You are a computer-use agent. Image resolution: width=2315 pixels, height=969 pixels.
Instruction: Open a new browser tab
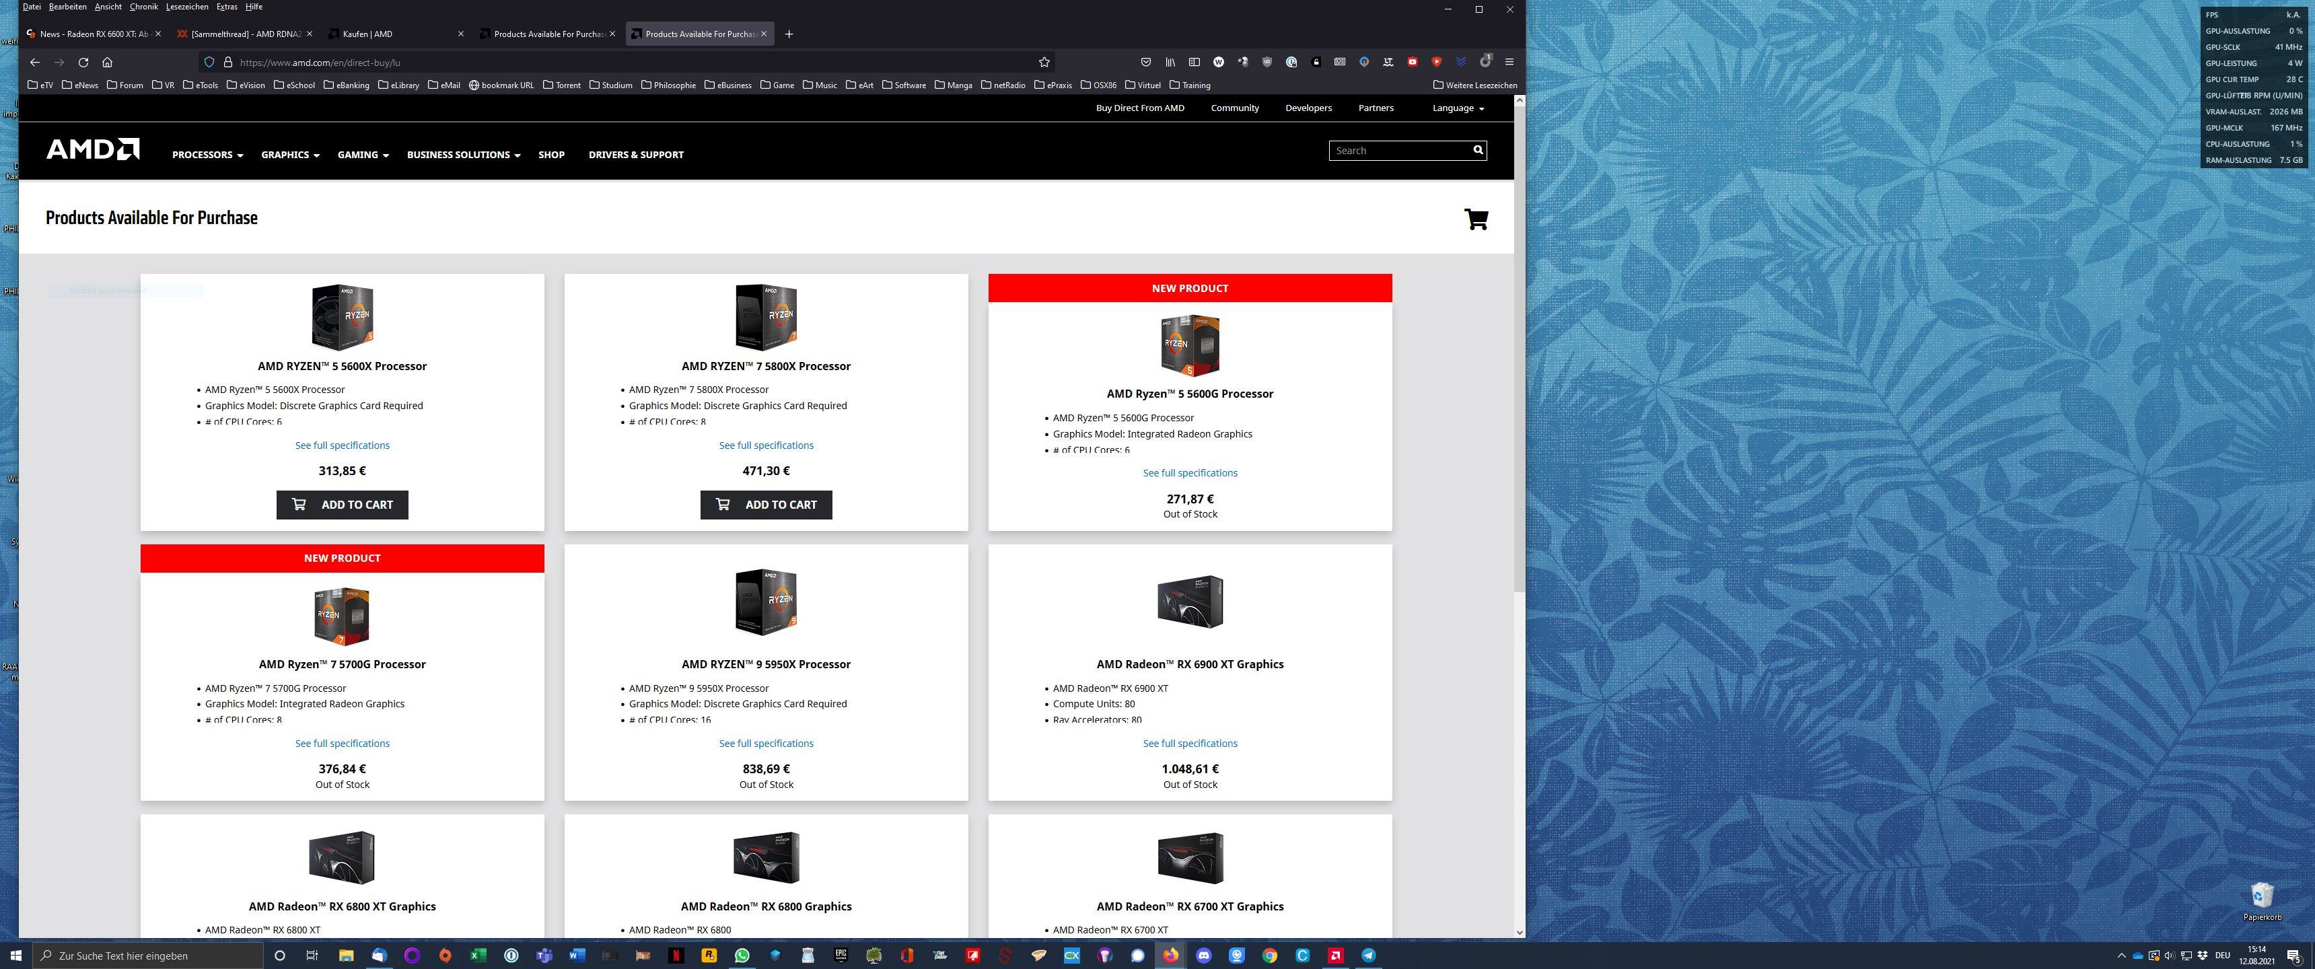tap(789, 34)
